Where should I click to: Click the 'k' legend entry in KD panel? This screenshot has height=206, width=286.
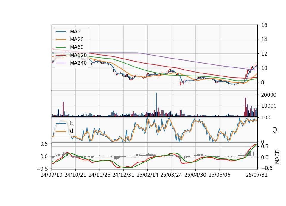[71, 123]
